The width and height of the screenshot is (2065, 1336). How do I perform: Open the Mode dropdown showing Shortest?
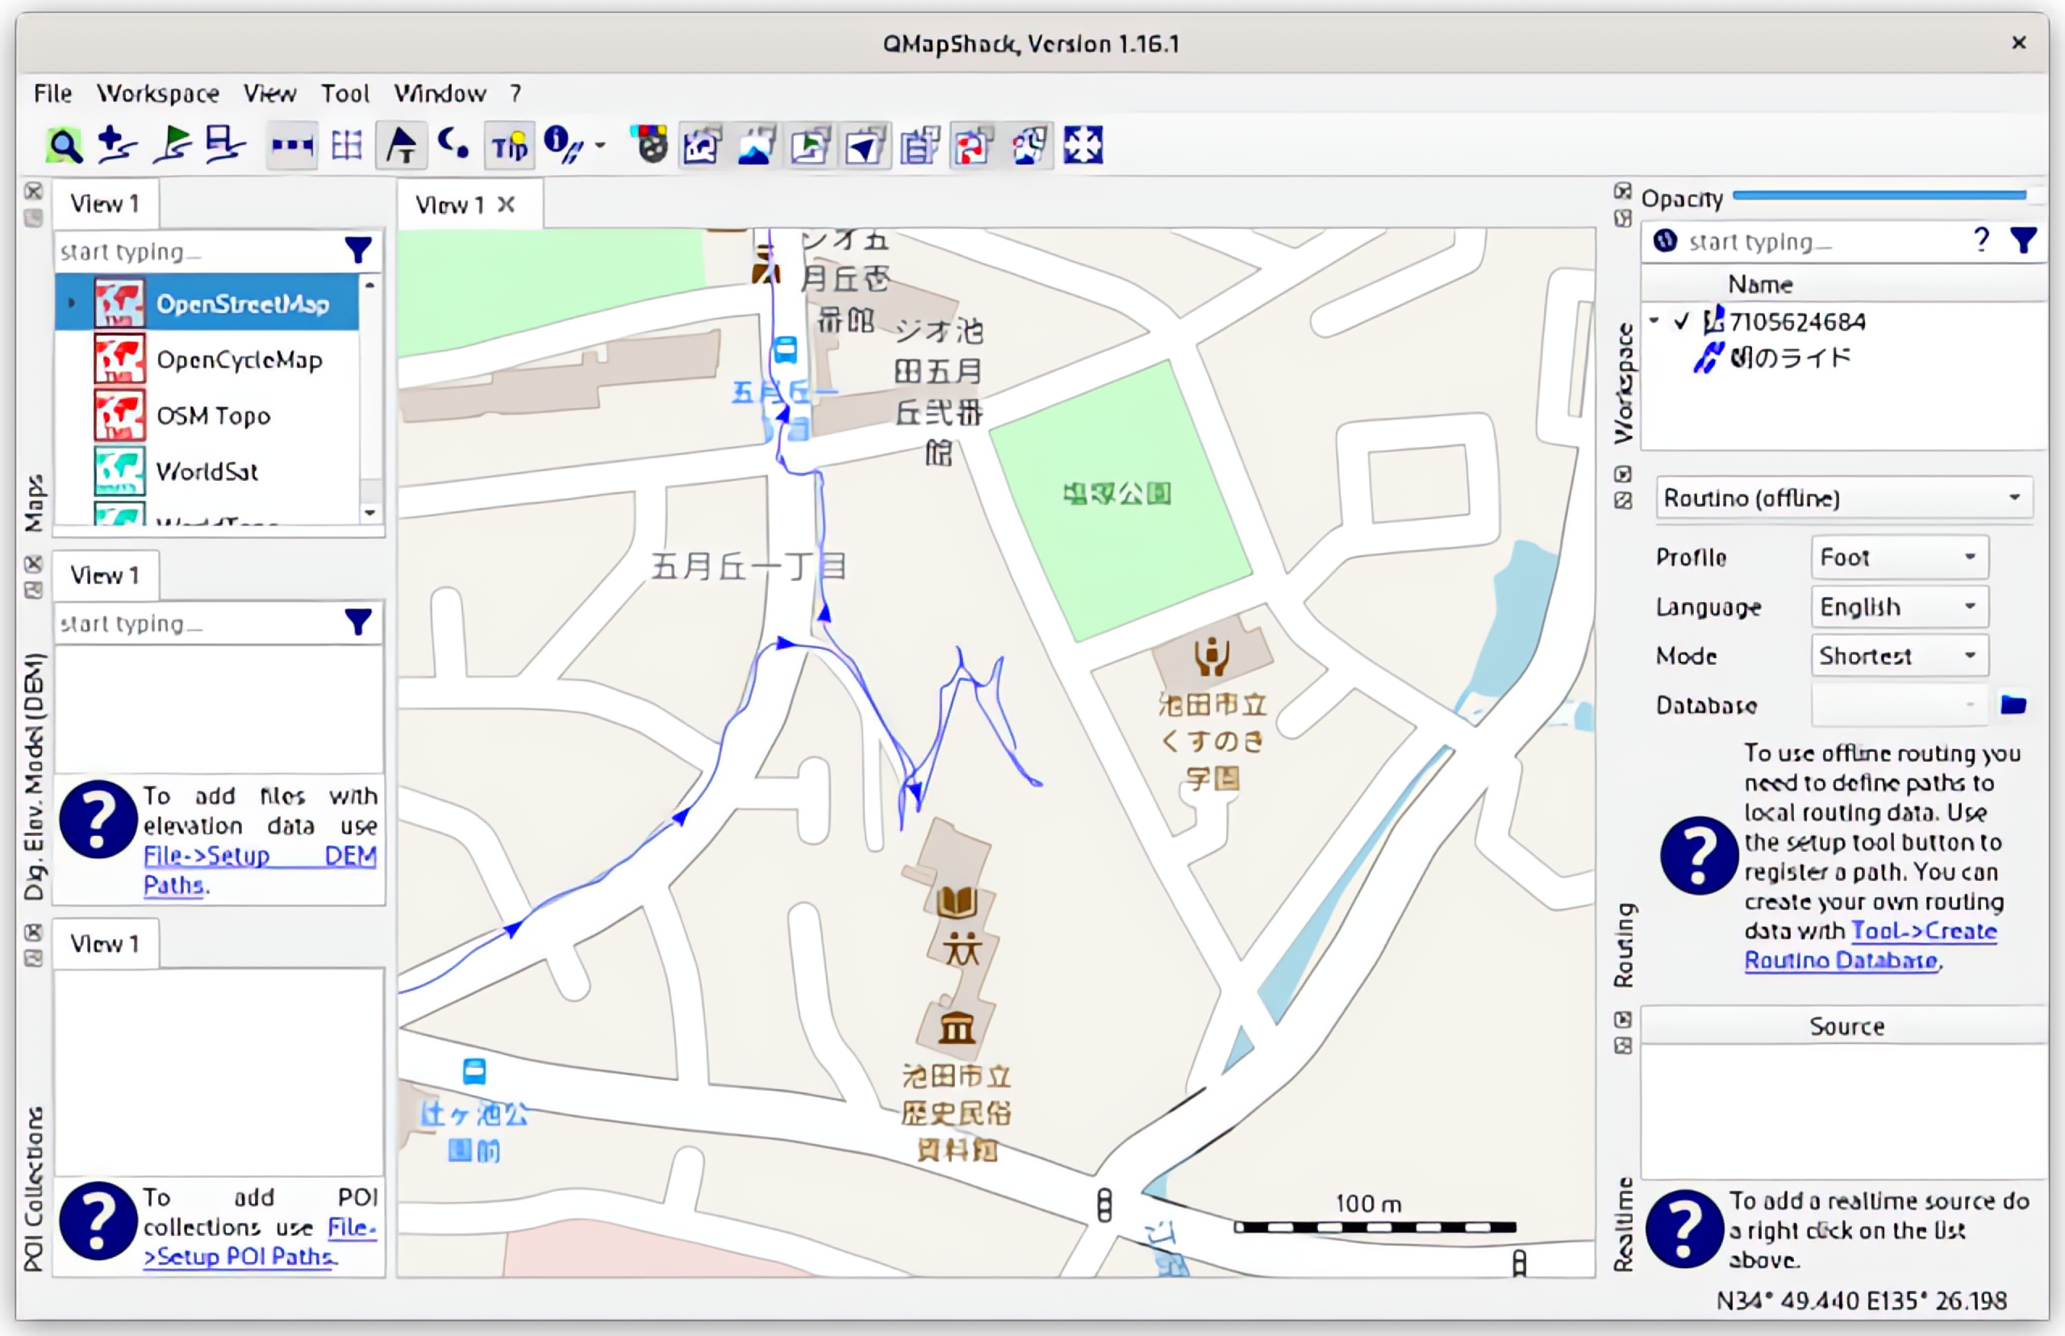coord(1900,656)
